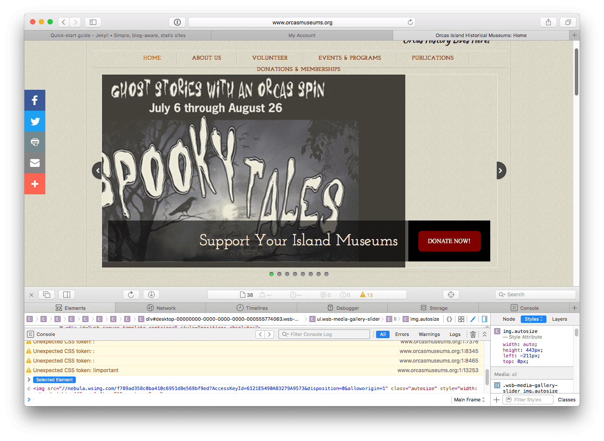
Task: Click the download web archive icon
Action: [151, 295]
